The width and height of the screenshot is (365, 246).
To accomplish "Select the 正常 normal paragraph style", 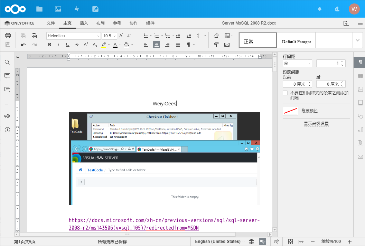I will 258,40.
